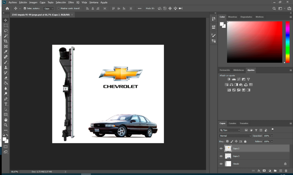The image size is (293, 175).
Task: Select the Path Selection tool
Action: 6,109
